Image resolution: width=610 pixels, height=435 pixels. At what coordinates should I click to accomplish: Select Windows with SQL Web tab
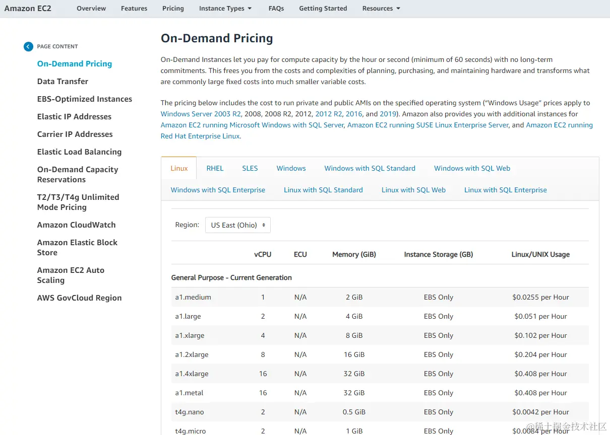[472, 168]
